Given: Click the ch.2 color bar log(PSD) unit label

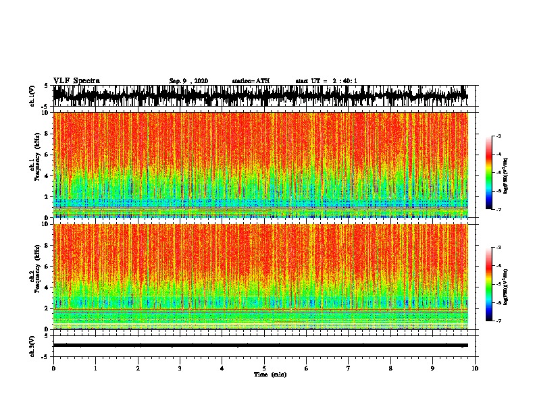Looking at the screenshot, I should click(506, 287).
